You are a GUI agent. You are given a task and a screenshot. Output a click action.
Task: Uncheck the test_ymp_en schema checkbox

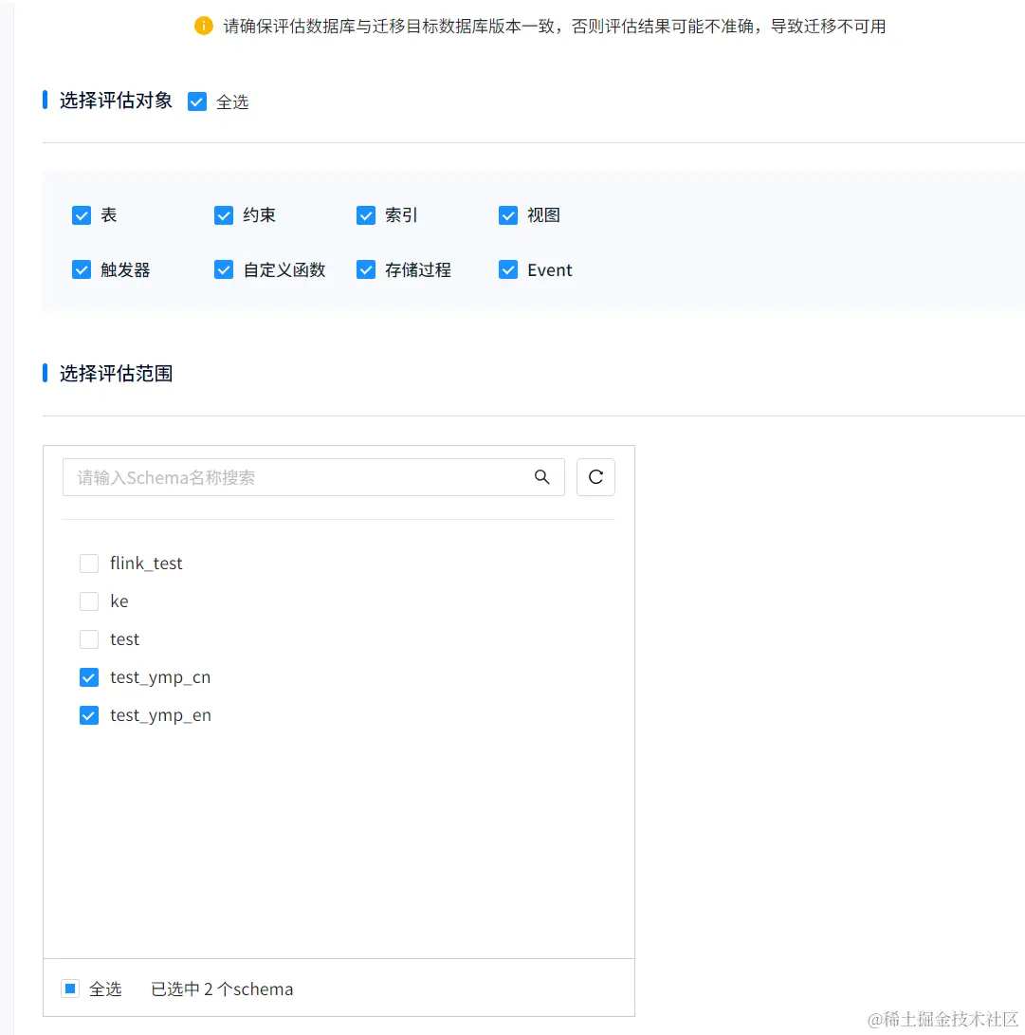(89, 715)
